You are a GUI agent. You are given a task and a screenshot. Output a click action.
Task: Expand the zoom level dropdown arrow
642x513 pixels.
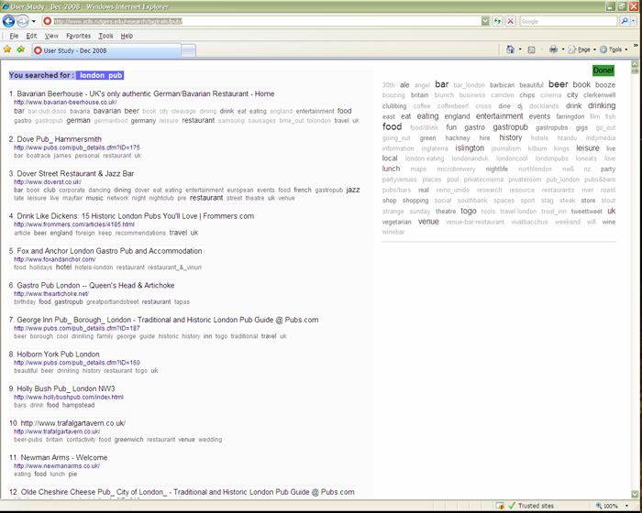626,506
